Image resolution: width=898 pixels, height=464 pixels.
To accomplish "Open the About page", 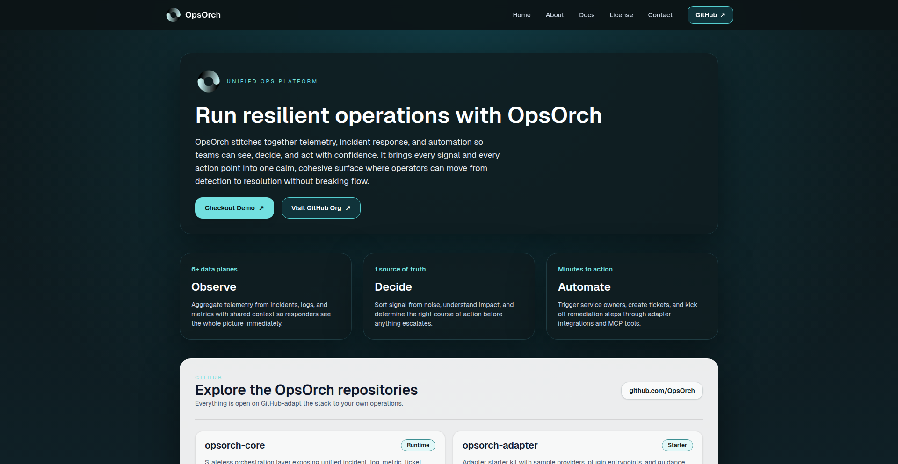I will pos(555,15).
